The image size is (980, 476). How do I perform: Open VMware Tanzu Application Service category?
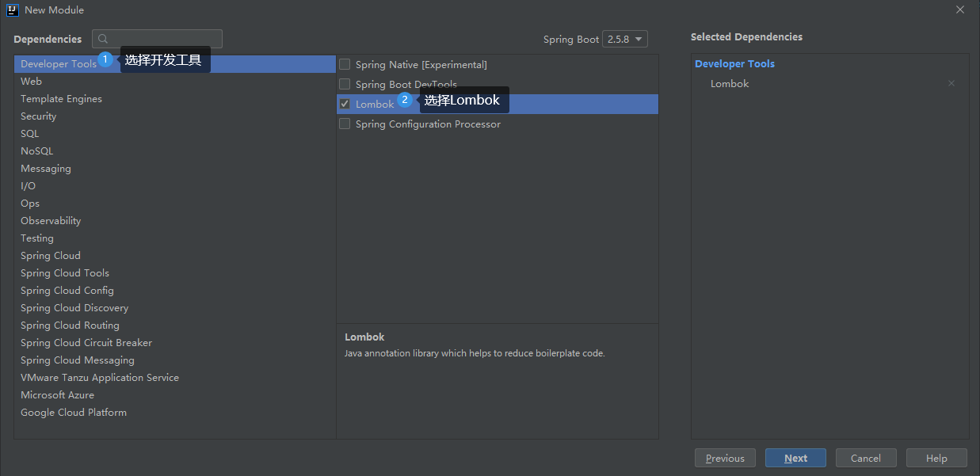tap(175, 377)
